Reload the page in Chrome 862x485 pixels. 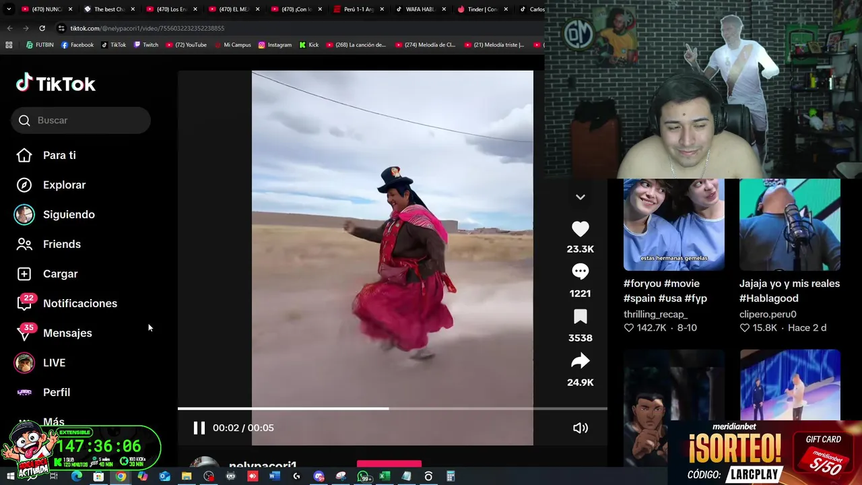[x=42, y=28]
